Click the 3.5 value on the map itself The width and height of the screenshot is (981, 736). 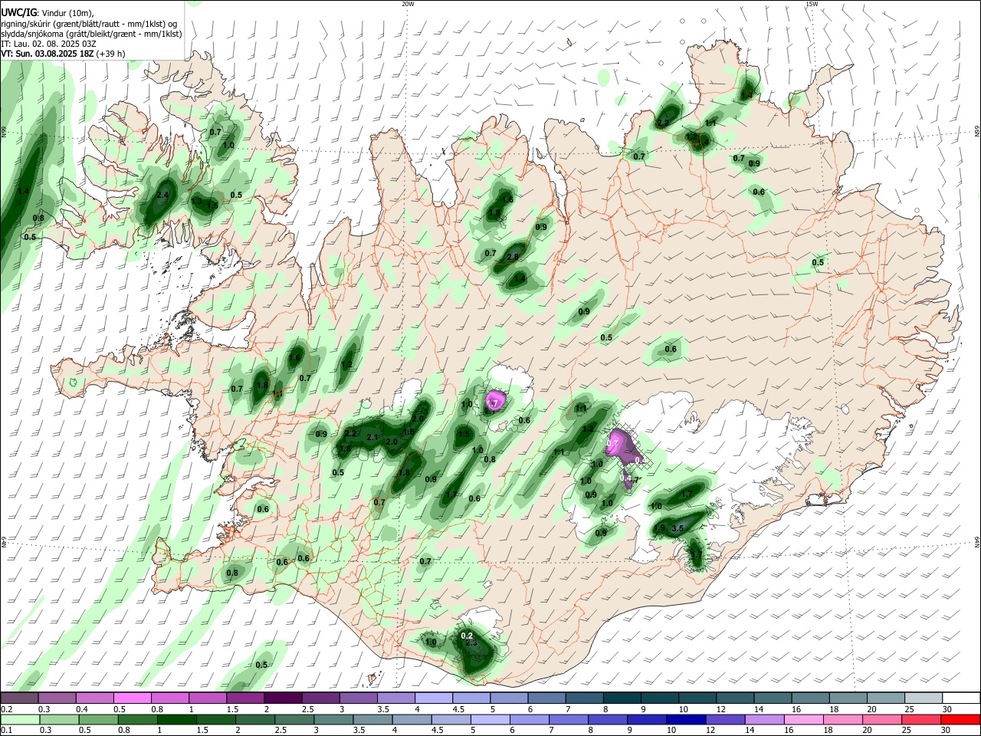coord(678,528)
